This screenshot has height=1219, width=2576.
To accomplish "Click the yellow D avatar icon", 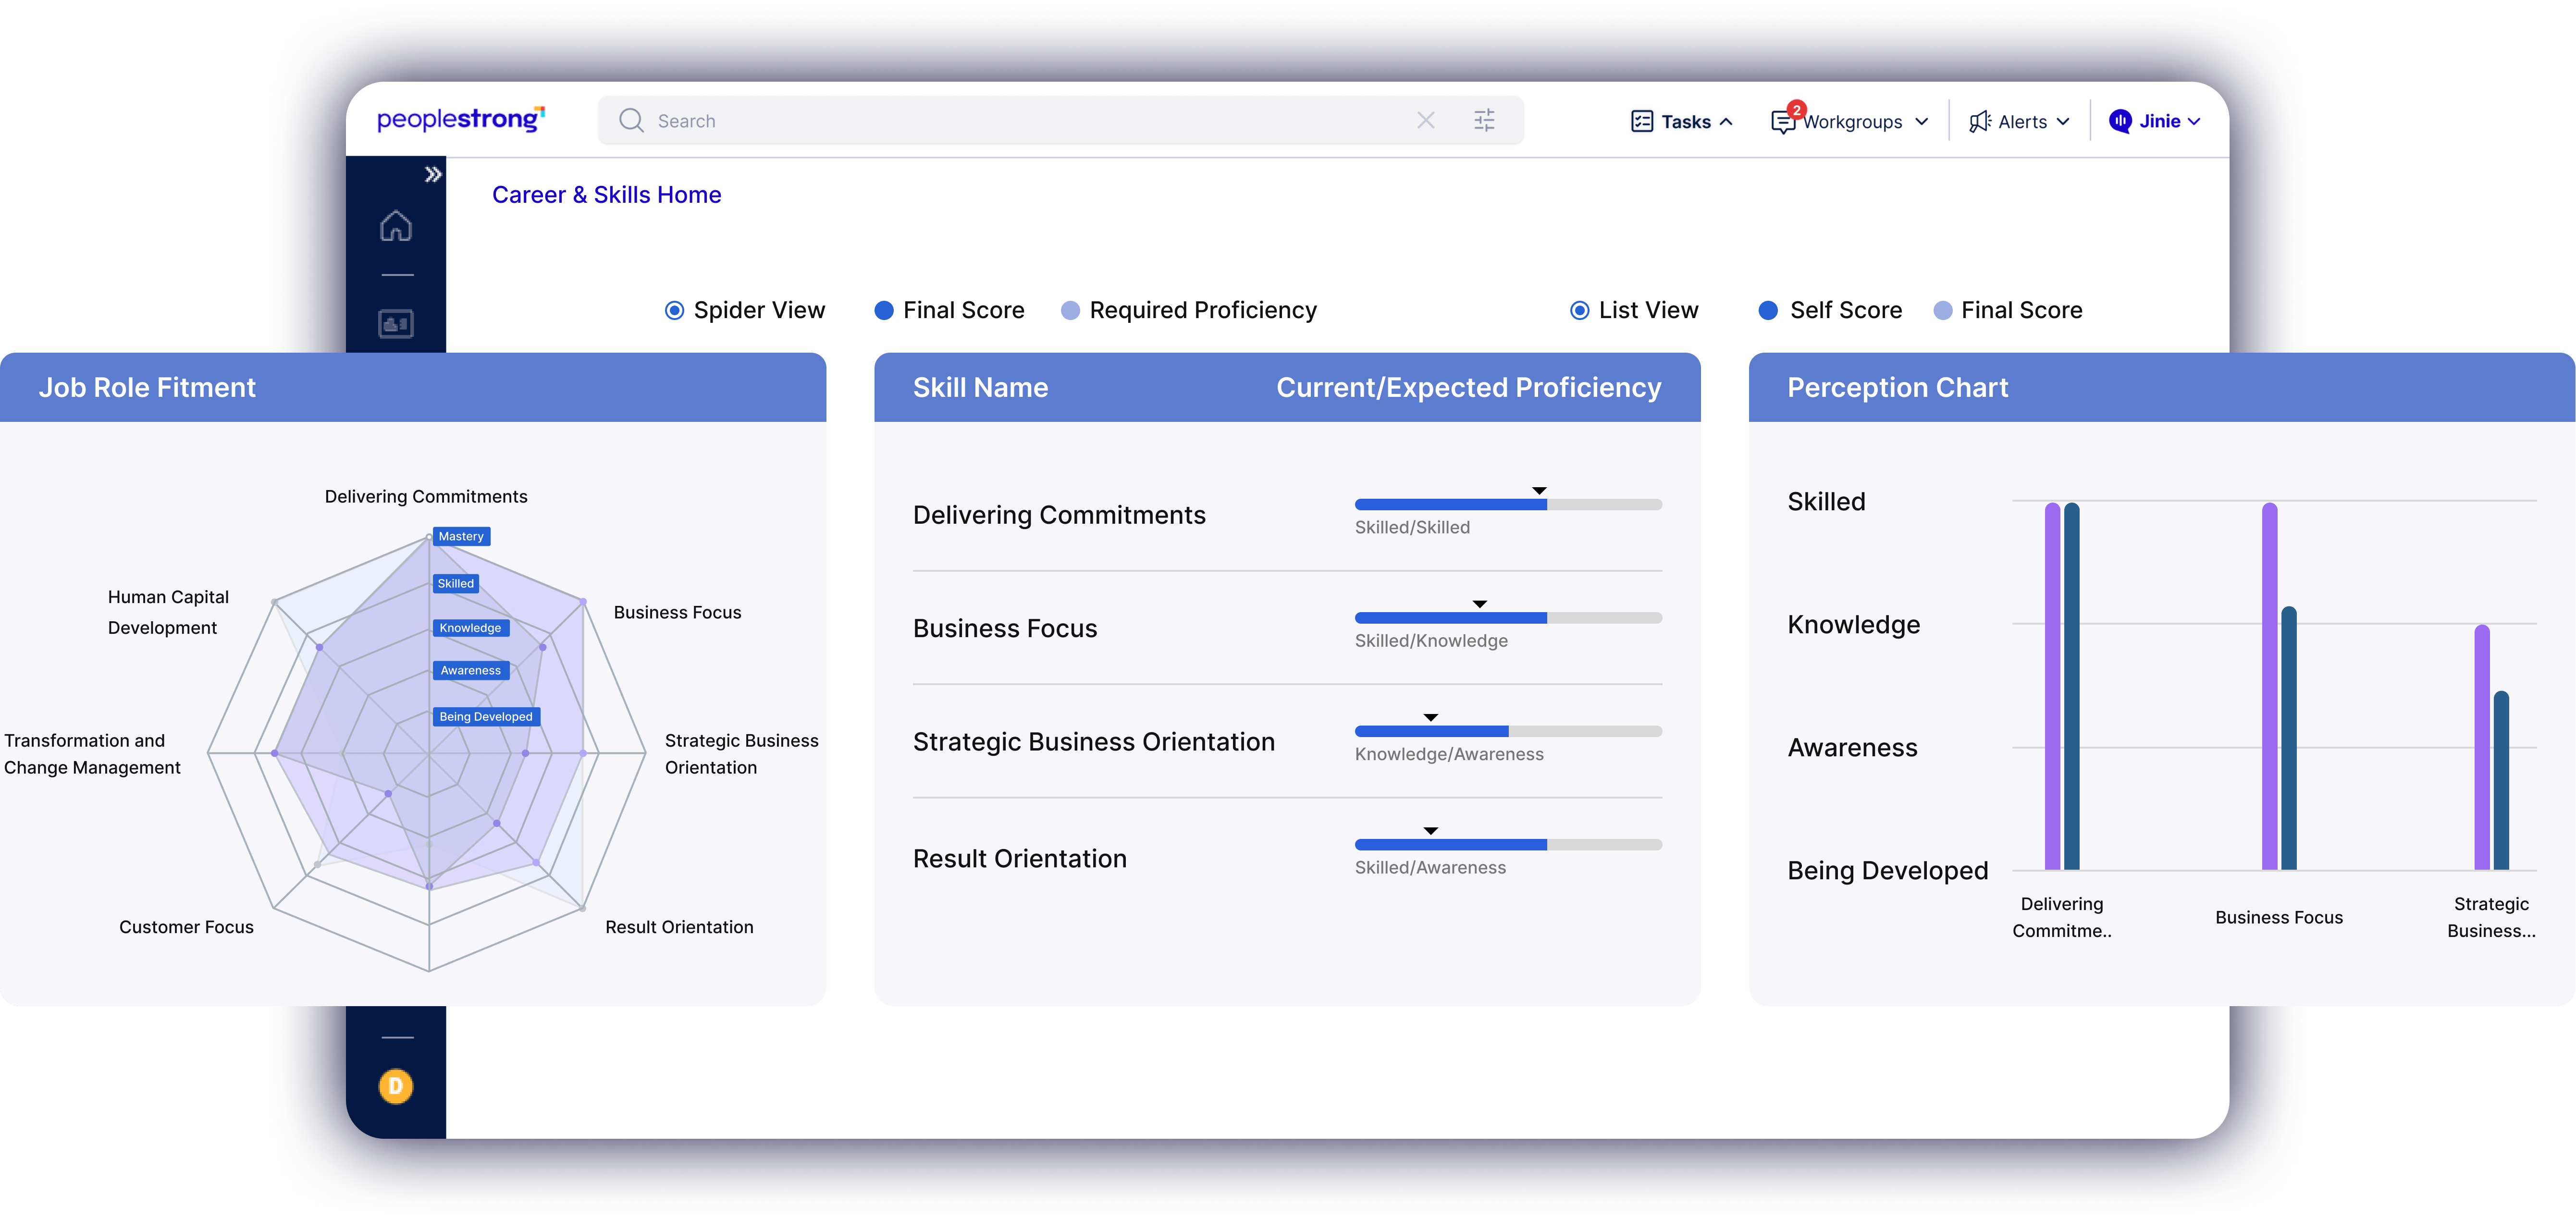I will (x=396, y=1086).
